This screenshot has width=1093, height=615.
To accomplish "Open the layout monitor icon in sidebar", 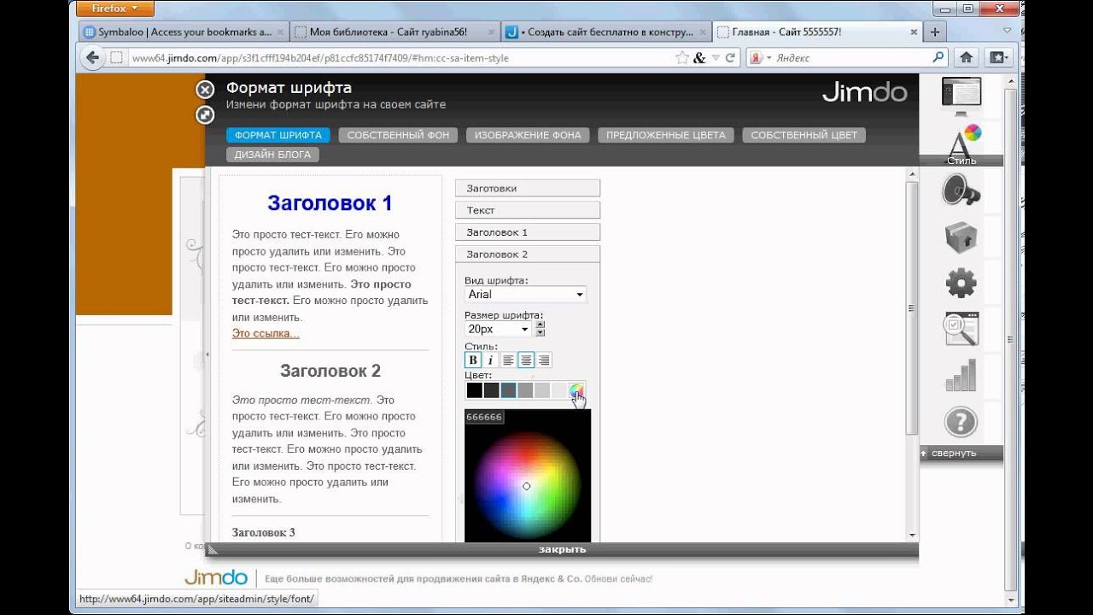I will (961, 96).
